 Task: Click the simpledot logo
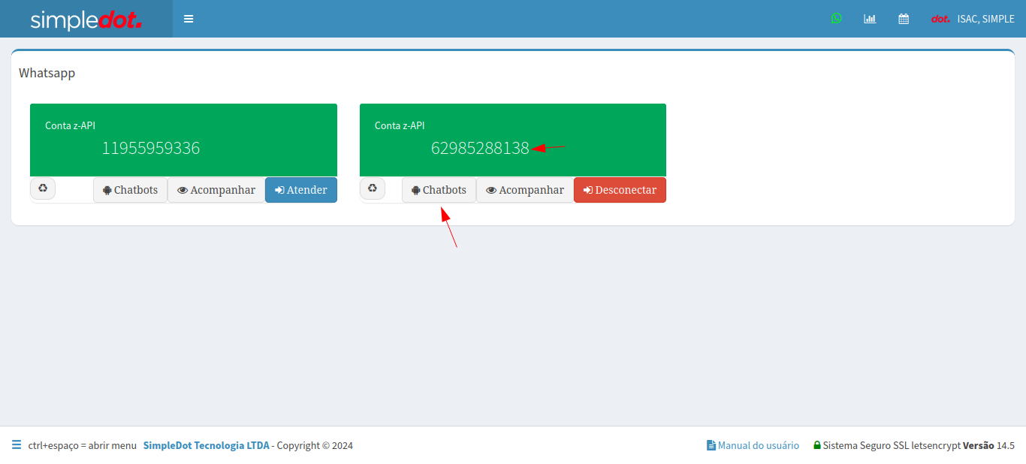pos(86,20)
